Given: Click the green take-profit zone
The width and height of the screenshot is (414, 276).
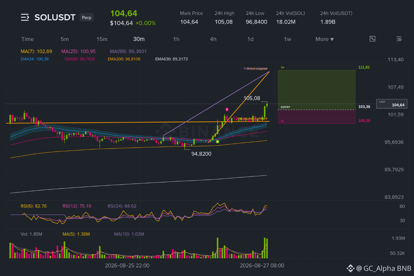Looking at the screenshot, I should click(317, 90).
